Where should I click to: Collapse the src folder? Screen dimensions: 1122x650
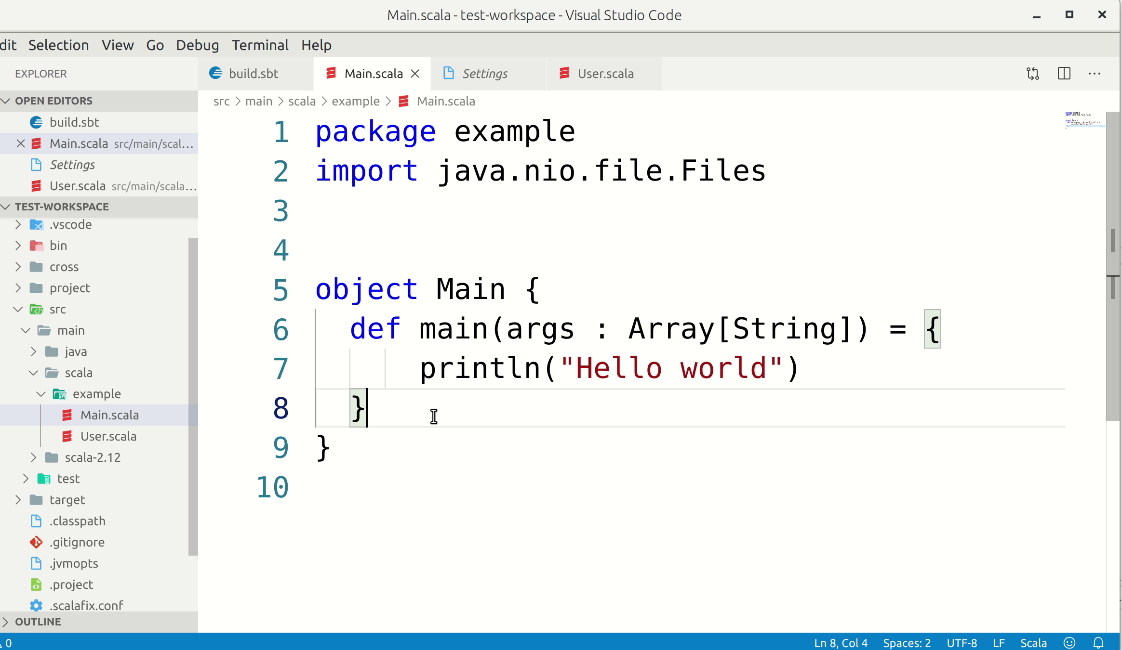(x=18, y=309)
